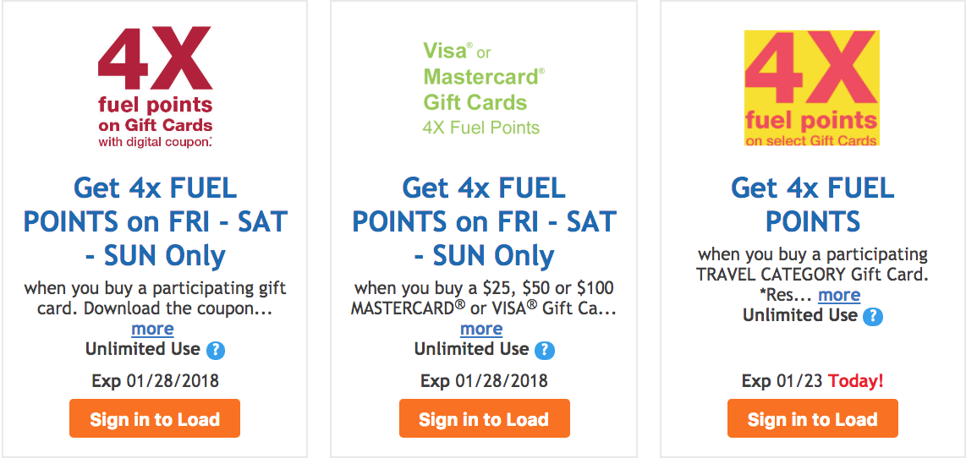966x458 pixels.
Task: Click the green Visa or Mastercard Gift Cards image
Action: (x=484, y=89)
